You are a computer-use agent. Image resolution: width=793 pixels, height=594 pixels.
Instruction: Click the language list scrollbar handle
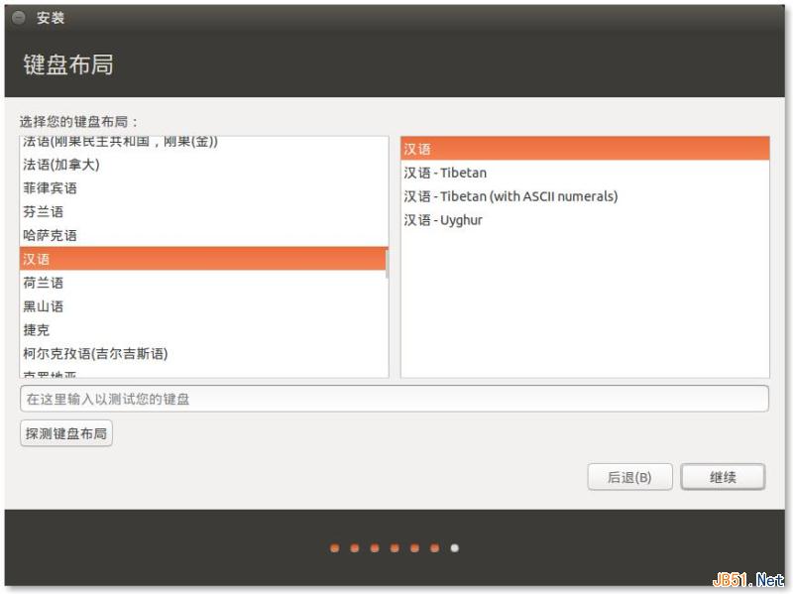tap(387, 266)
